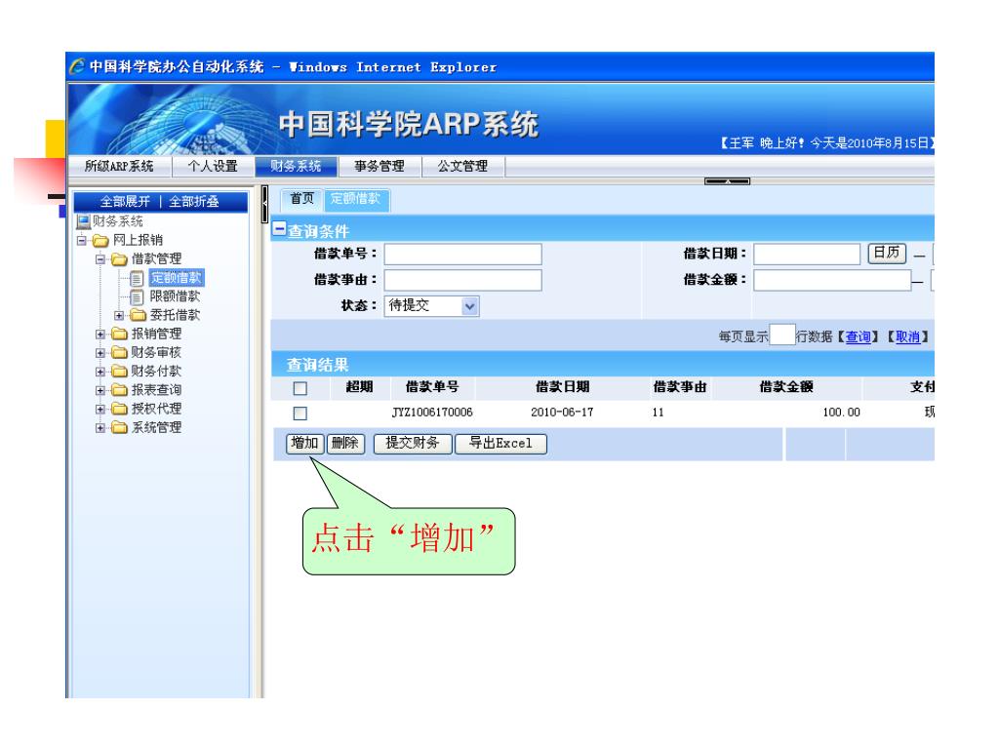Switch to the 首页 tab
The height and width of the screenshot is (749, 999).
pos(302,199)
